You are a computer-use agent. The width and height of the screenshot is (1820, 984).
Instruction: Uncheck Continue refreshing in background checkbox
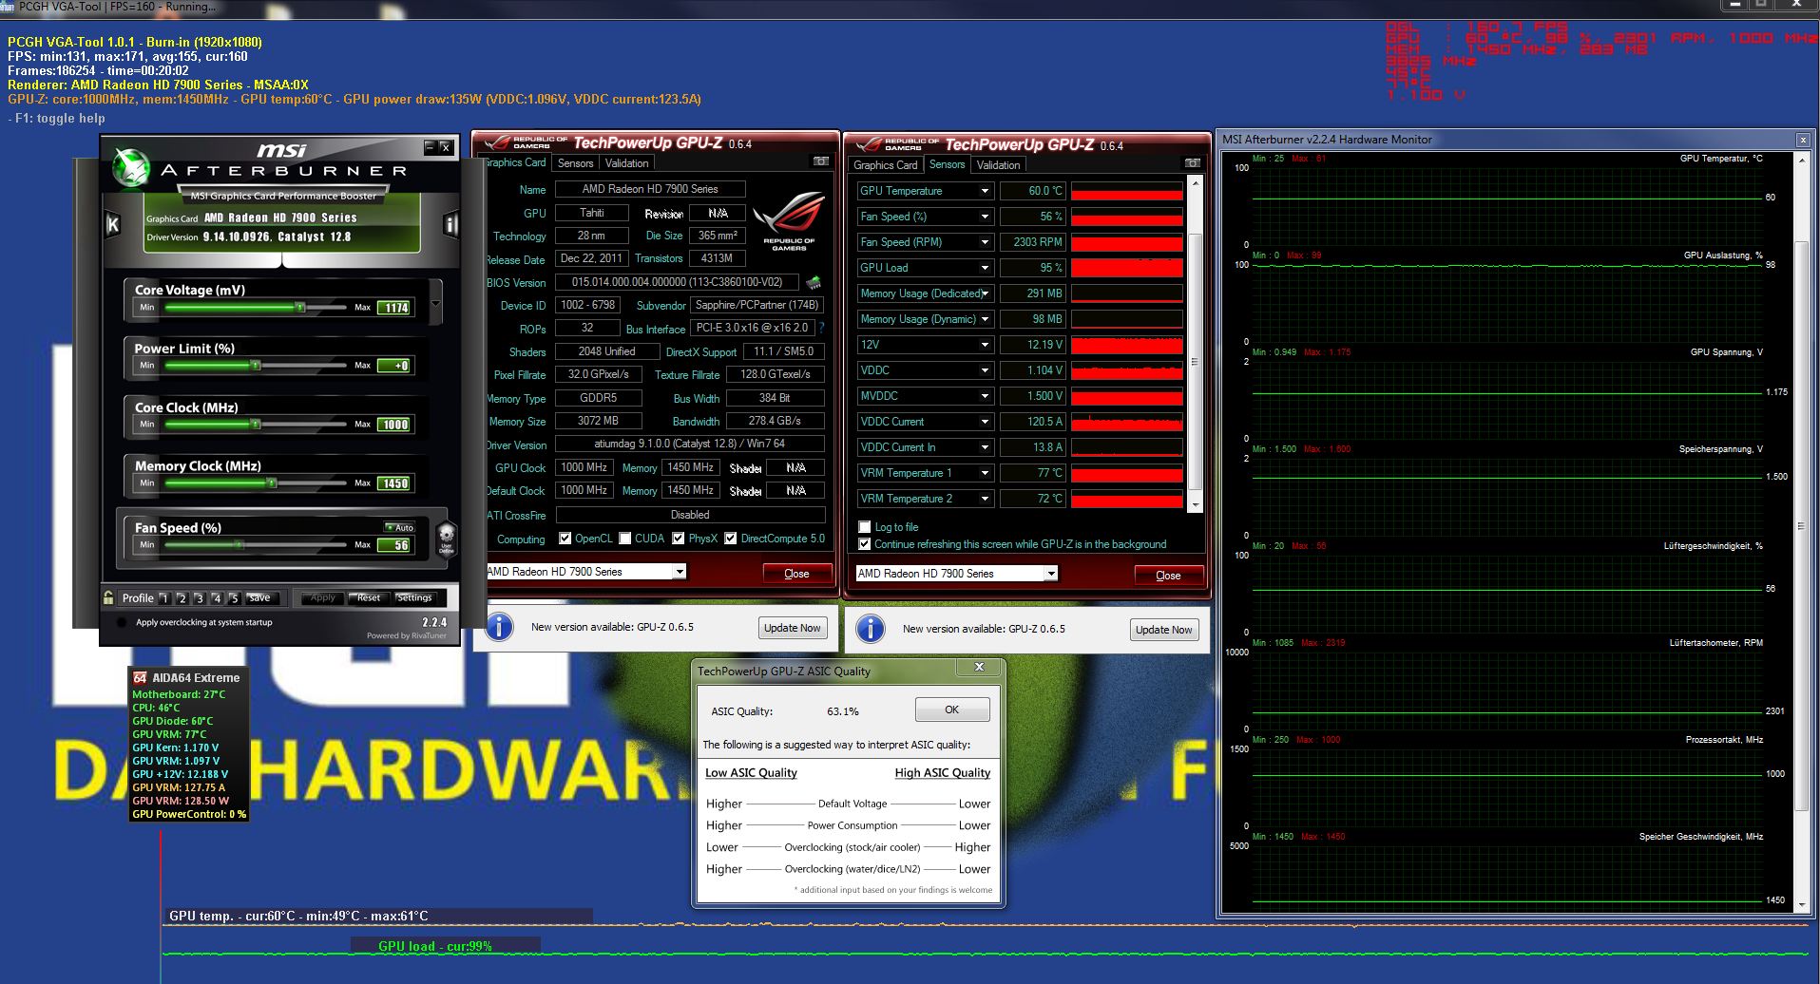(864, 544)
